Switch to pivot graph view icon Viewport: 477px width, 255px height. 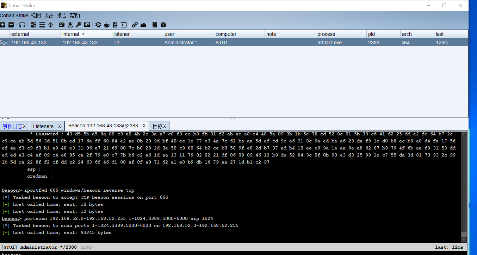coord(33,25)
